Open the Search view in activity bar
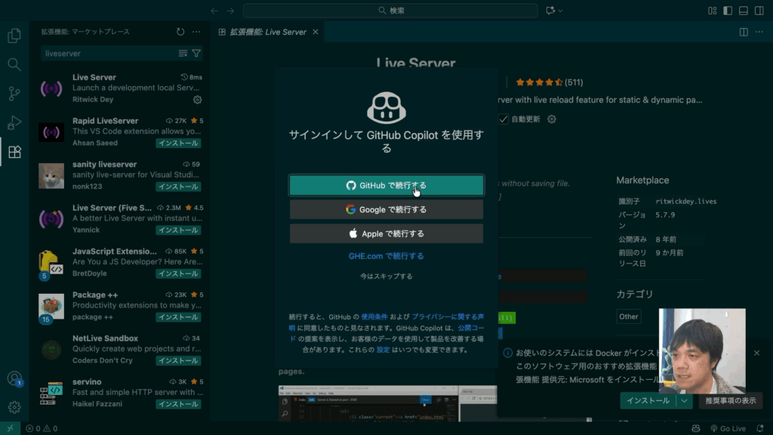This screenshot has height=435, width=773. tap(14, 64)
